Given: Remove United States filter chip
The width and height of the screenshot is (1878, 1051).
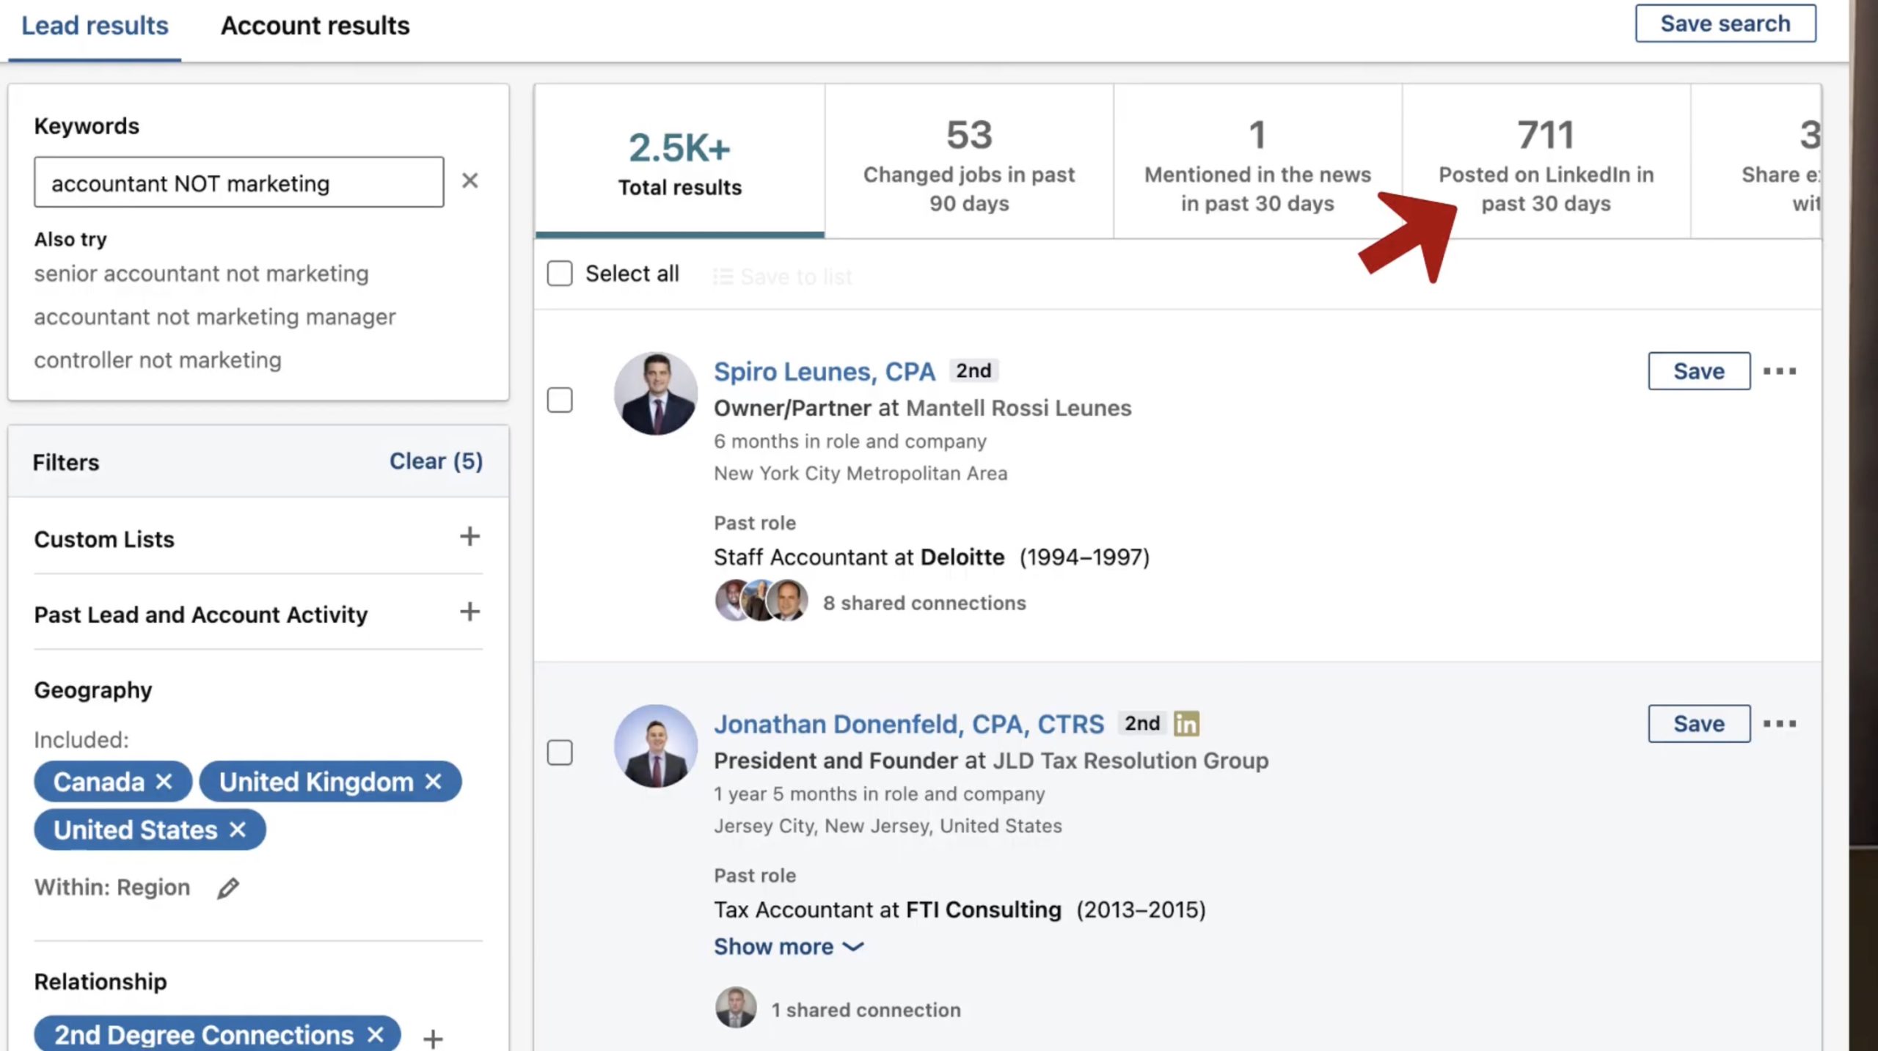Looking at the screenshot, I should click(238, 830).
